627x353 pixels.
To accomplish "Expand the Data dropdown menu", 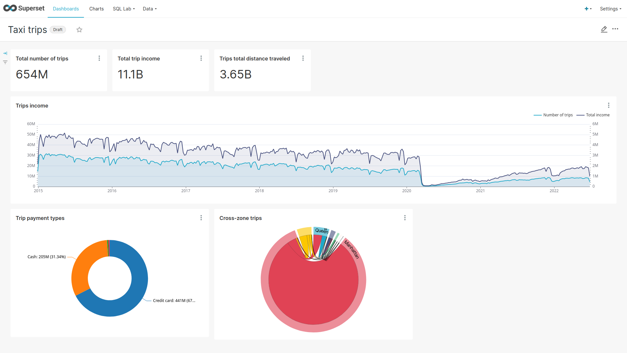I will 150,9.
